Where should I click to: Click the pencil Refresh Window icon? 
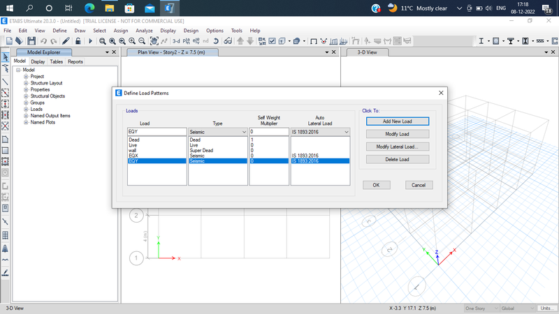click(66, 41)
